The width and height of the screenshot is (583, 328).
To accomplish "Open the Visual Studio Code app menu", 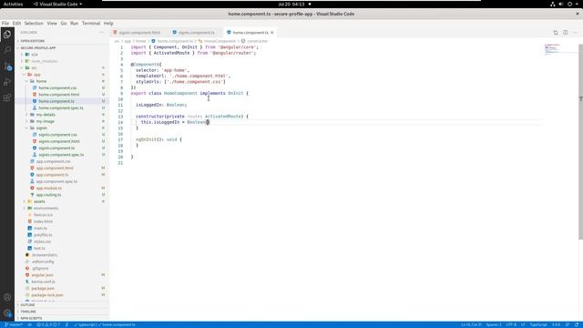I will [x=57, y=4].
